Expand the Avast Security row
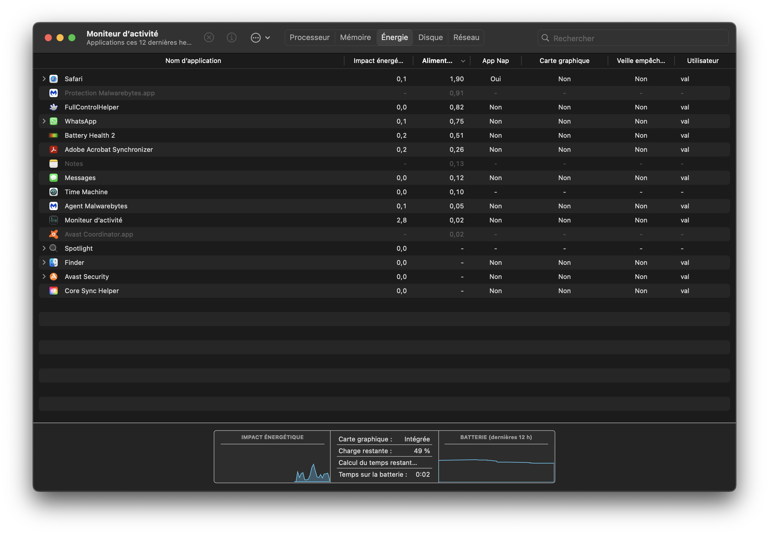 (44, 277)
